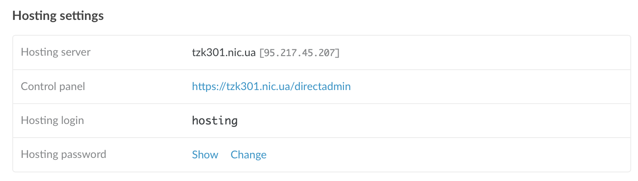
Task: Click the Hosting login label
Action: point(53,121)
